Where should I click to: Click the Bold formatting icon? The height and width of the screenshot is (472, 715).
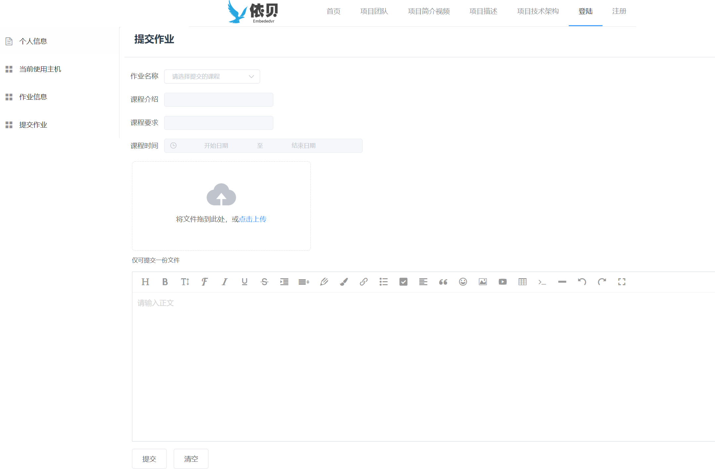[165, 282]
